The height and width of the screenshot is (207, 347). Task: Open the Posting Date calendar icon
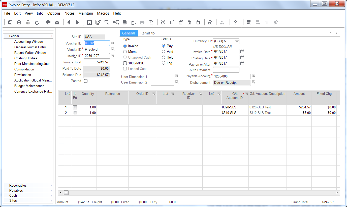242,58
